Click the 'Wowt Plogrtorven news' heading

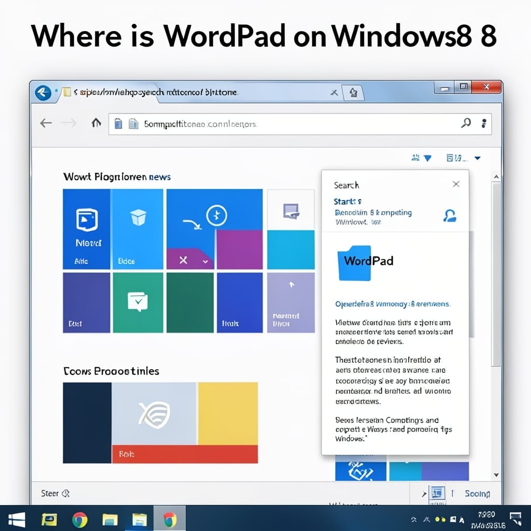(x=117, y=177)
